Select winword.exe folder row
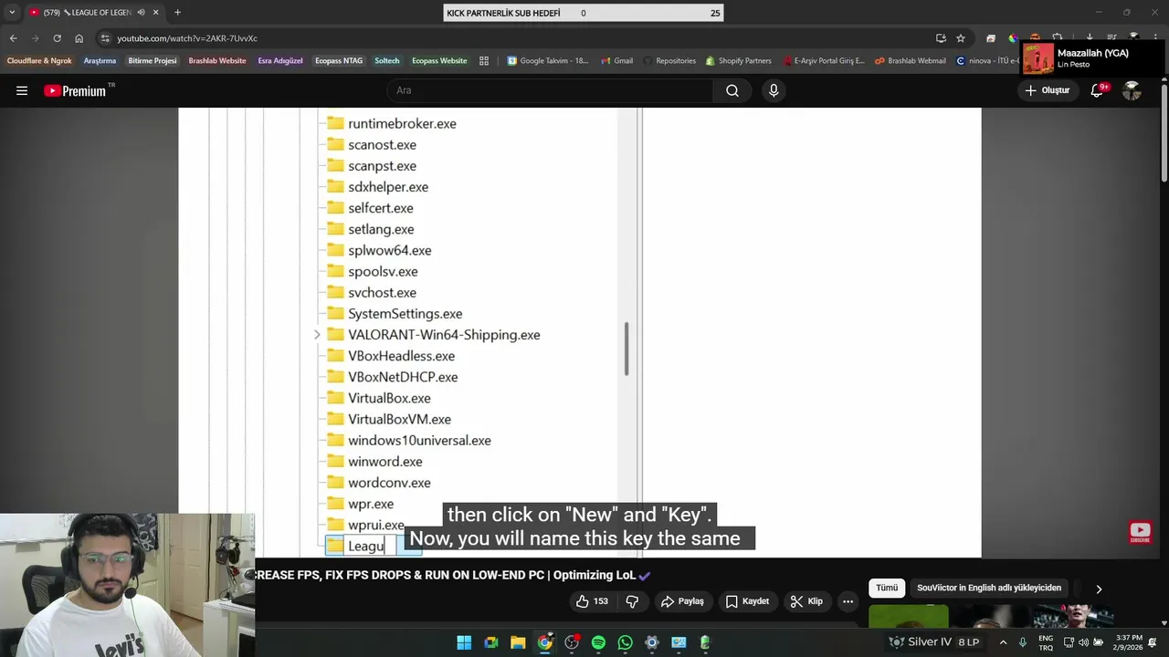This screenshot has height=657, width=1169. 374,462
